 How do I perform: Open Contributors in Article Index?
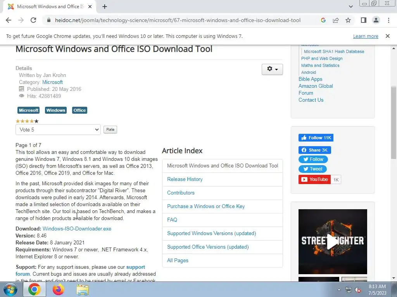(181, 193)
